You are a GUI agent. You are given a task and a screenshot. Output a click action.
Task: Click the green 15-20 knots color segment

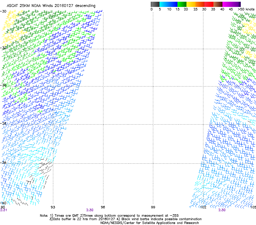[x=182, y=4]
